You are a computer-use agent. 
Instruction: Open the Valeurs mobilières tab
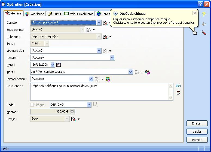pos(79,14)
